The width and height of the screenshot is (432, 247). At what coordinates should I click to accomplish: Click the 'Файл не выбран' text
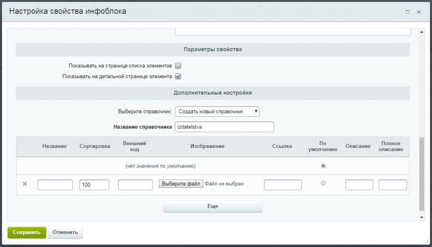(224, 184)
